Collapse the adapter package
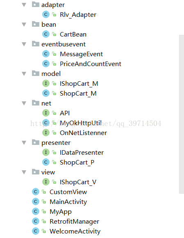Screen dimensions: 184x238 tap(24, 5)
